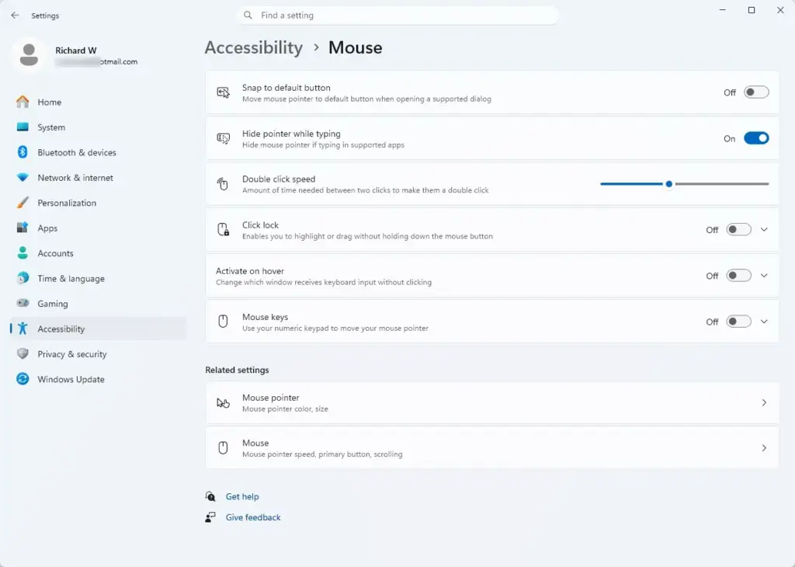Maximize the Settings window
795x567 pixels.
752,10
